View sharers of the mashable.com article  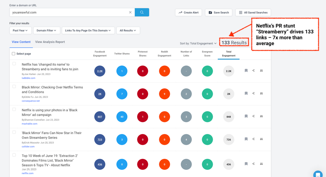click(x=261, y=116)
